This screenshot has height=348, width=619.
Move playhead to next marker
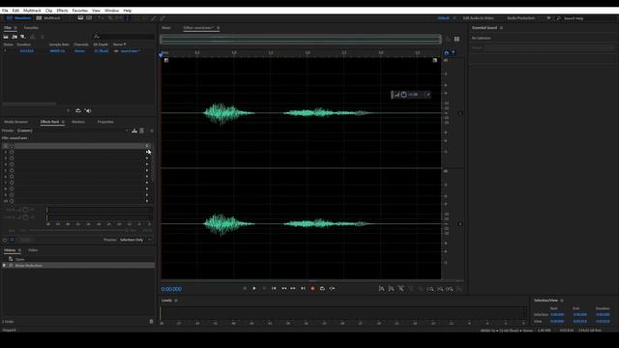pos(303,288)
